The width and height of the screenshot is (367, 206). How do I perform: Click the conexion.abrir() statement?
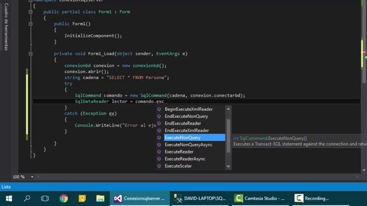click(87, 72)
